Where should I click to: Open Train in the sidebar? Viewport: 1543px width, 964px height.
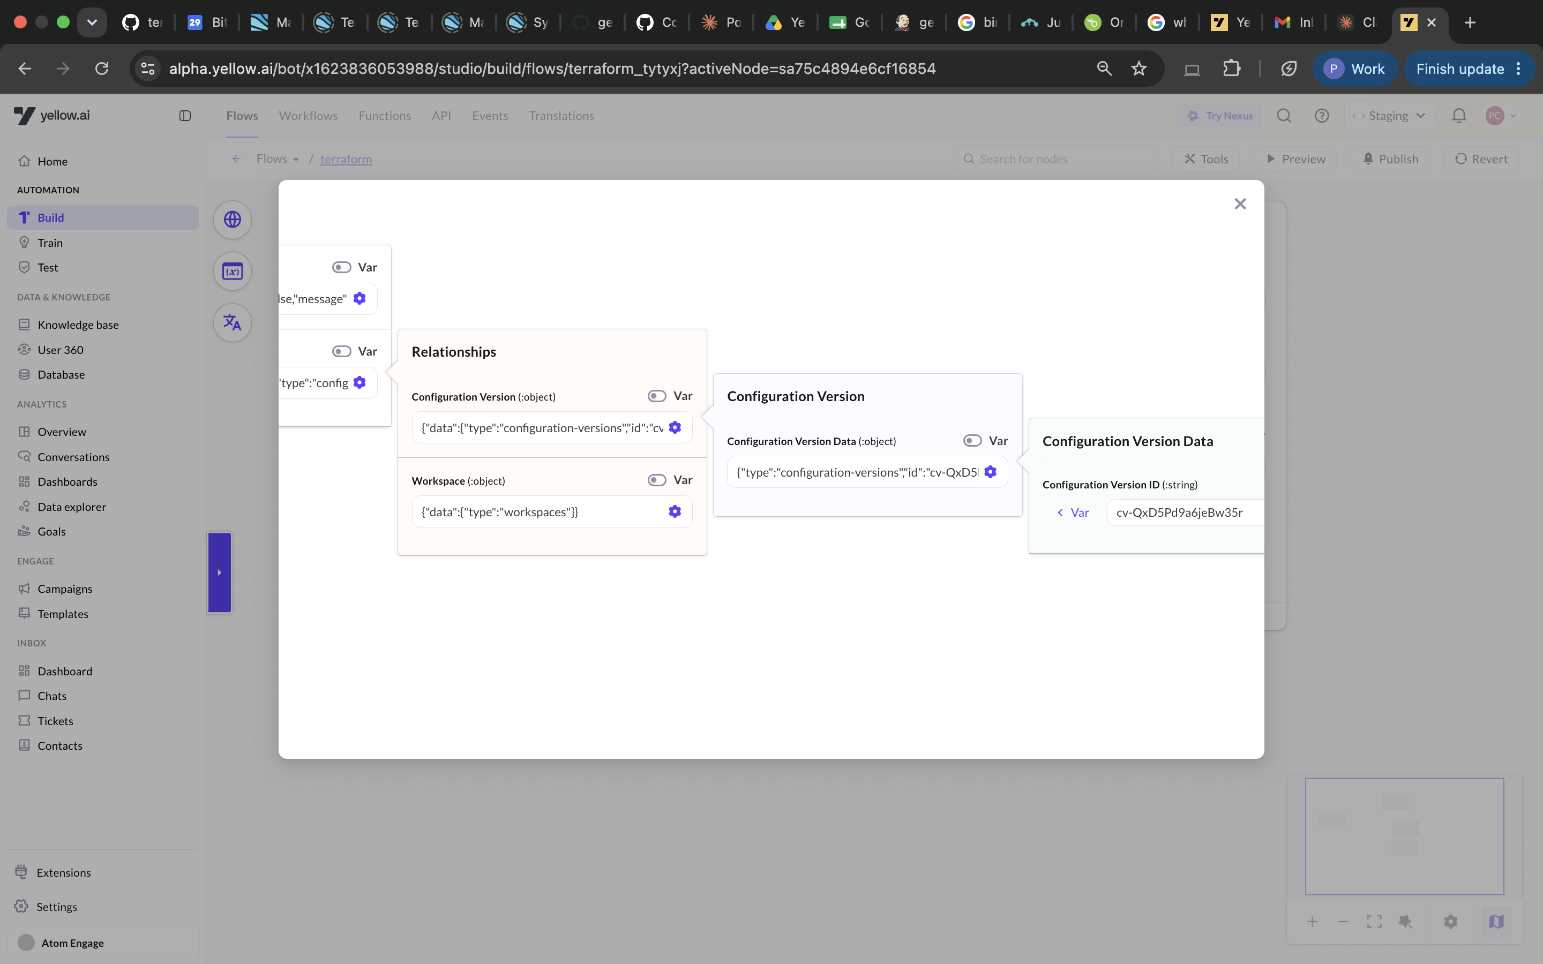[x=103, y=243]
